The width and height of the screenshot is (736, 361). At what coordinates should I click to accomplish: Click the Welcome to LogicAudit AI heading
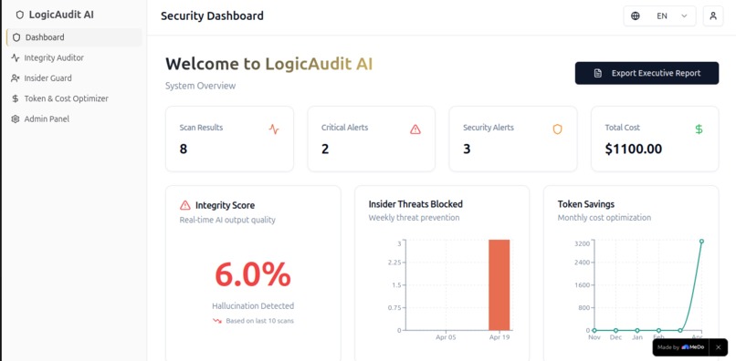(269, 64)
